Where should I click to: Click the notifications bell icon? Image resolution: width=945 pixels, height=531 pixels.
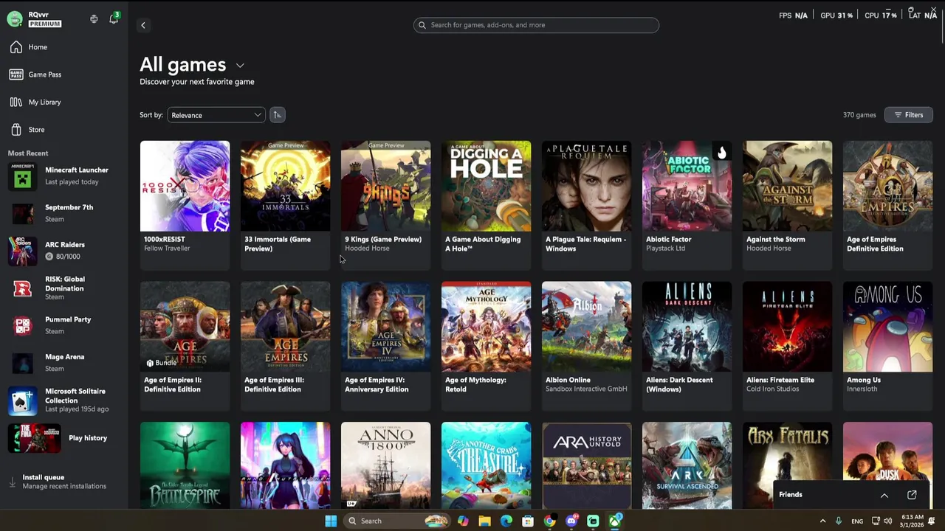(x=114, y=19)
